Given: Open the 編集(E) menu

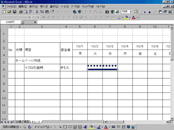Looking at the screenshot, I should click(x=23, y=7).
